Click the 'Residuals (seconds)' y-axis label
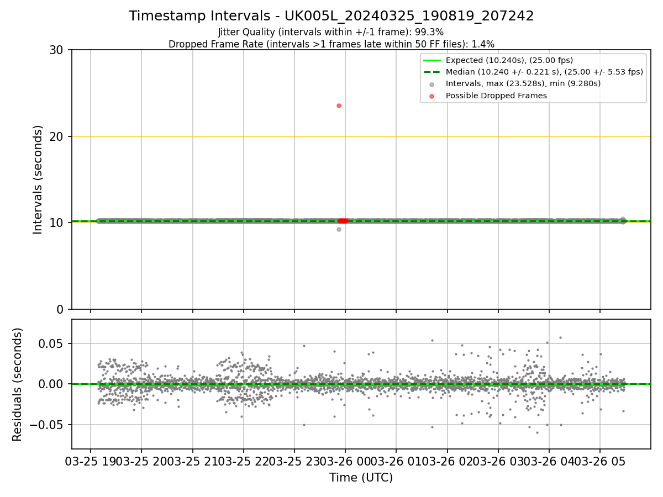The width and height of the screenshot is (663, 497). (x=18, y=384)
